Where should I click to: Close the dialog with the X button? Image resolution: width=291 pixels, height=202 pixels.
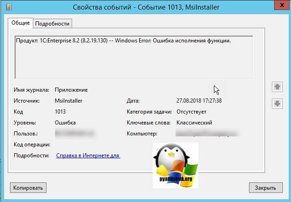[x=282, y=5]
